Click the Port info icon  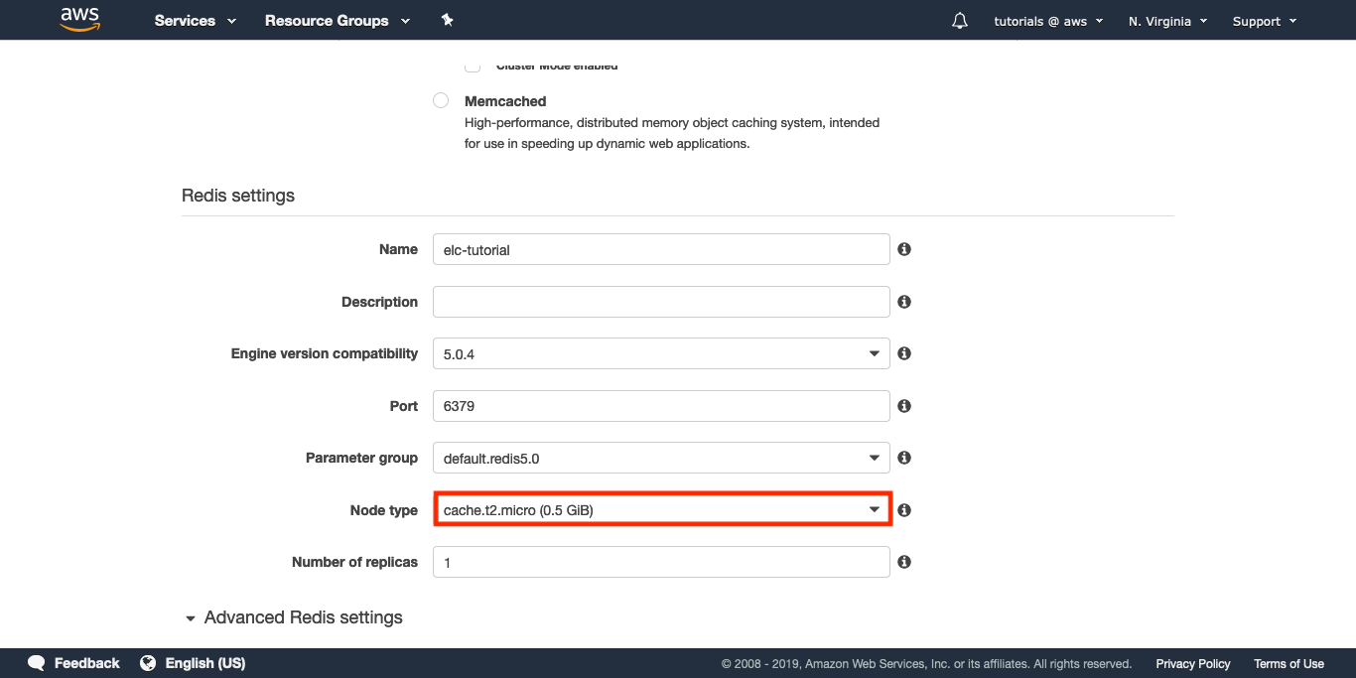point(904,406)
